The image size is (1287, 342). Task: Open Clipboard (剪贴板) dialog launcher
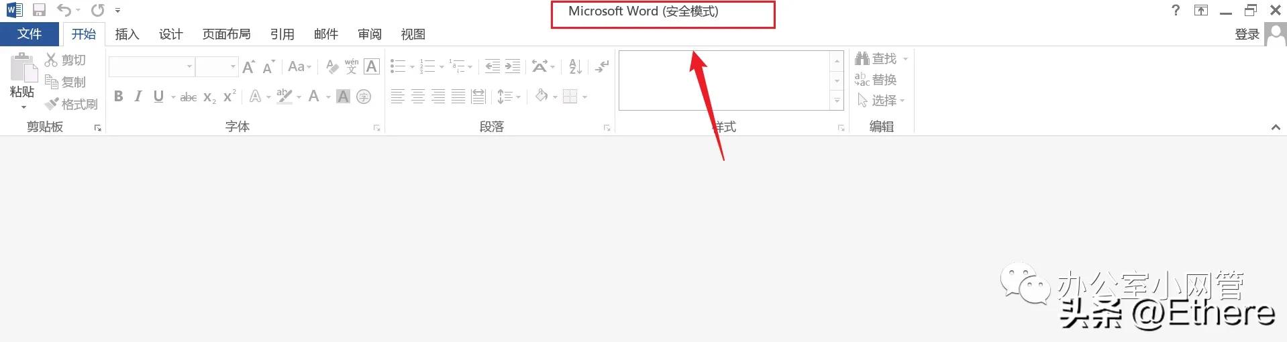98,127
